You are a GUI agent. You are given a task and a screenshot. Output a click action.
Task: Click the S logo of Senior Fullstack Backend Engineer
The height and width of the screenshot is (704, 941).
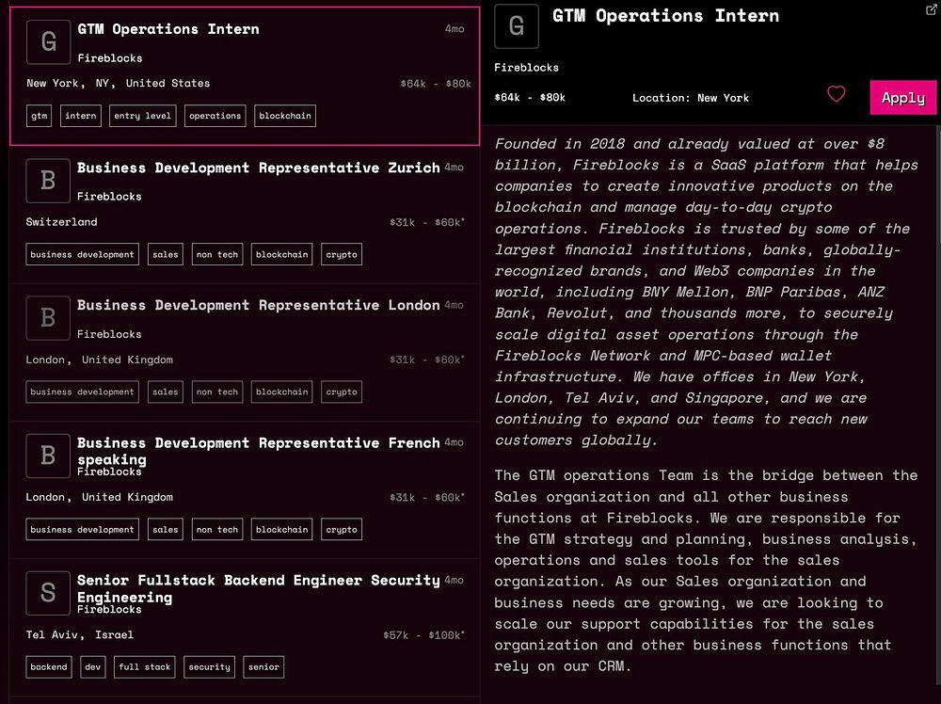point(48,594)
